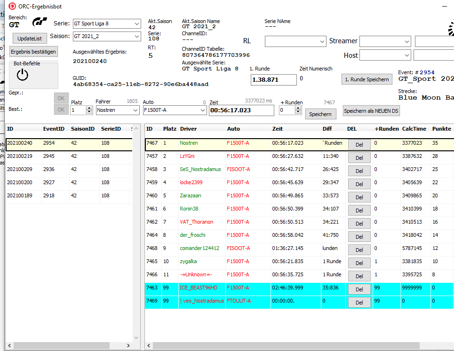Click the Gran Turismo logo icon
Image resolution: width=454 pixels, height=351 pixels.
coord(40,22)
